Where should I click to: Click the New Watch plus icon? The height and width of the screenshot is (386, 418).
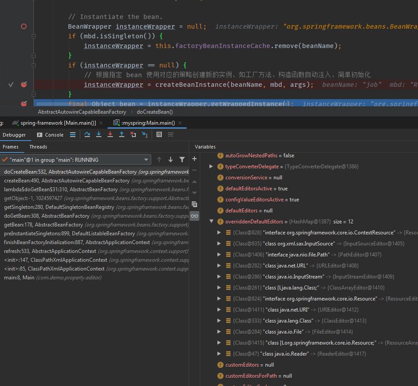[194, 159]
